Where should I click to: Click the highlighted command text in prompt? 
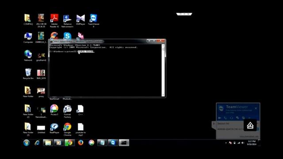tap(86, 52)
